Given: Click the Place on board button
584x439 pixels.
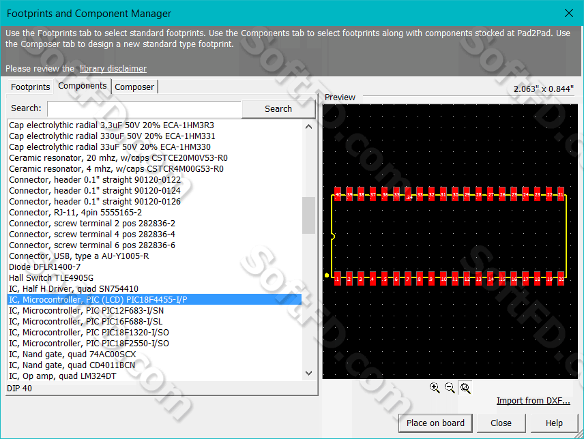Looking at the screenshot, I should coord(435,423).
